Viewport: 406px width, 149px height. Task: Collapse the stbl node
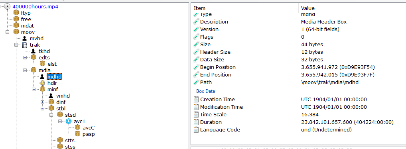[42, 108]
